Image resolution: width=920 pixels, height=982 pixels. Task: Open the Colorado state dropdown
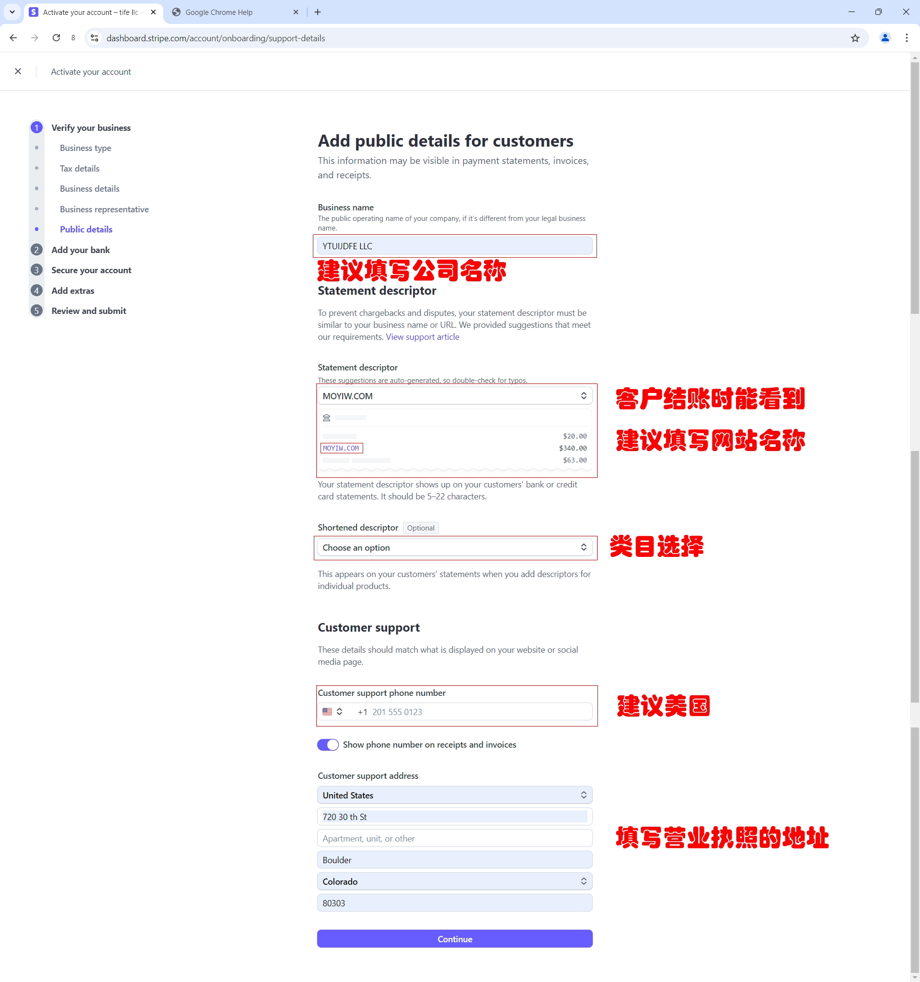pos(454,882)
